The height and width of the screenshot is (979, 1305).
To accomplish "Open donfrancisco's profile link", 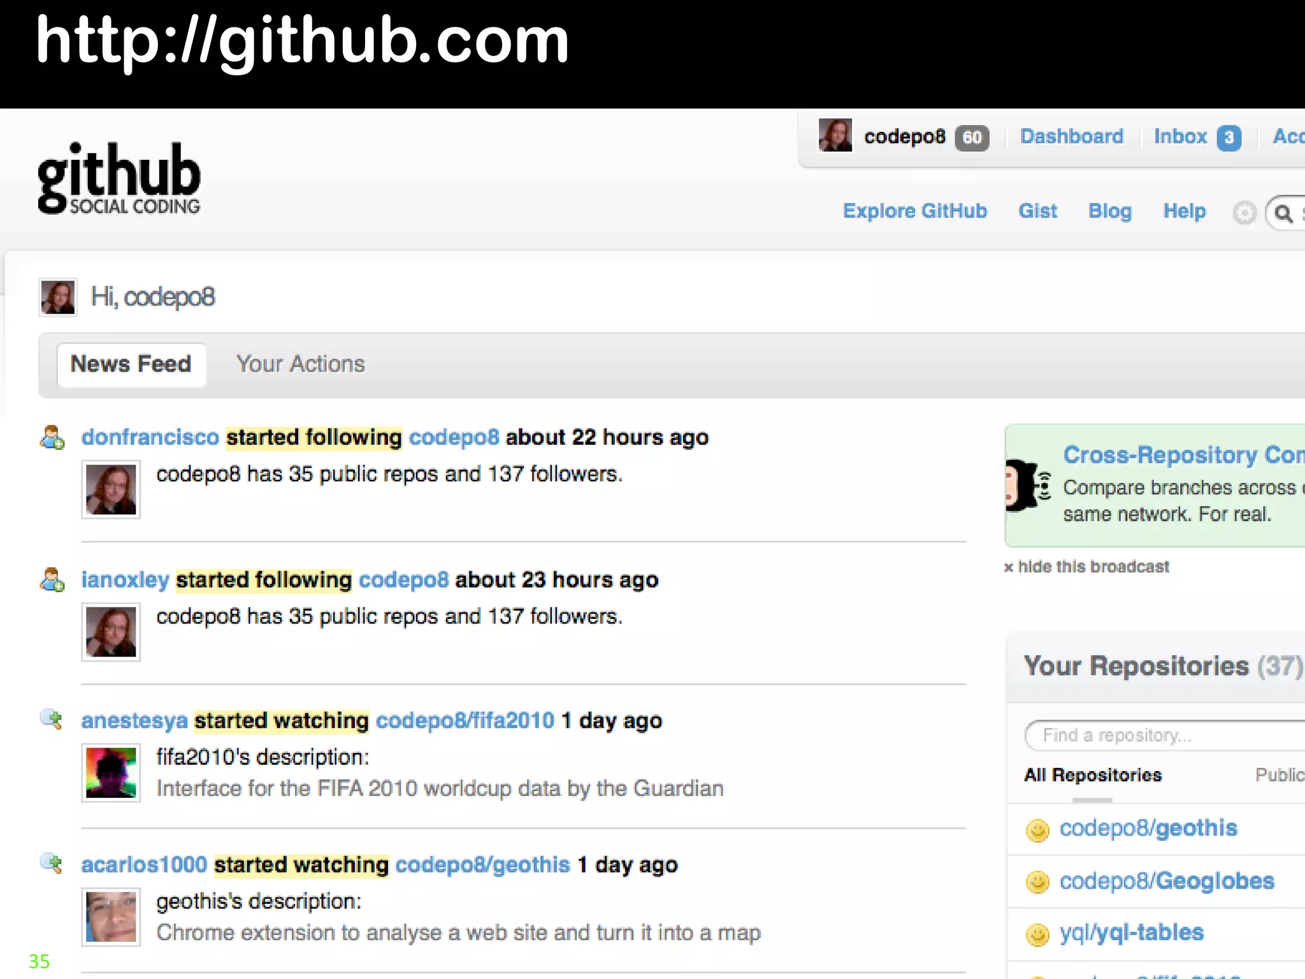I will pyautogui.click(x=150, y=437).
